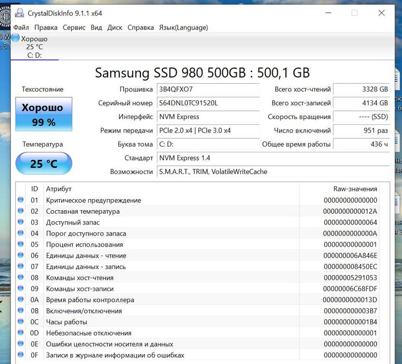Screen dimensions: 402x364
Task: Click status icon of Время работы контроллера row
Action: (x=21, y=300)
